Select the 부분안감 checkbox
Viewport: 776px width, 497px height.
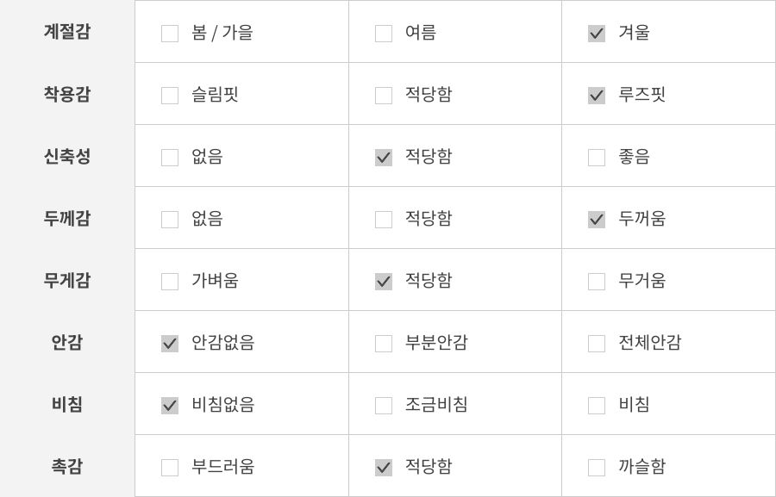384,344
